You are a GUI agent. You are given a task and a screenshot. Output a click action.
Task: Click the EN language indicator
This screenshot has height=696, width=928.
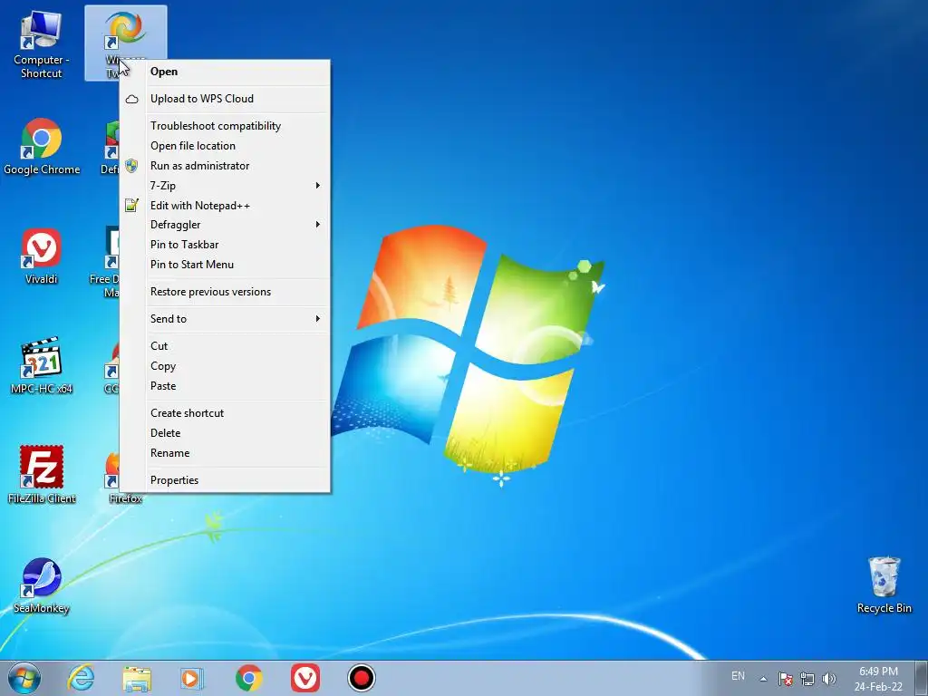(x=738, y=676)
